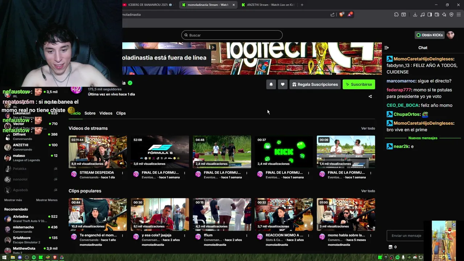
Task: Click the Brave Shields lion icon
Action: click(341, 14)
